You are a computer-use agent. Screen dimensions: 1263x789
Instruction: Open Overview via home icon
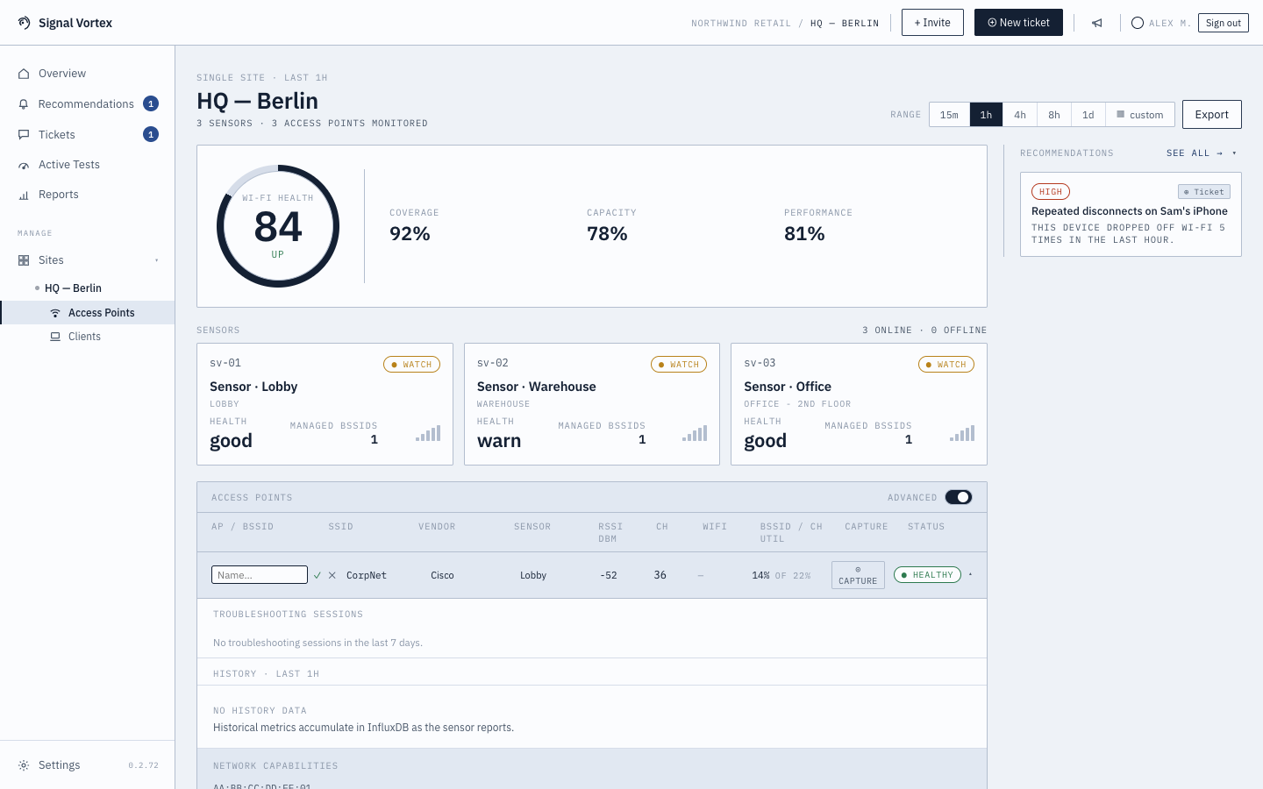coord(24,74)
